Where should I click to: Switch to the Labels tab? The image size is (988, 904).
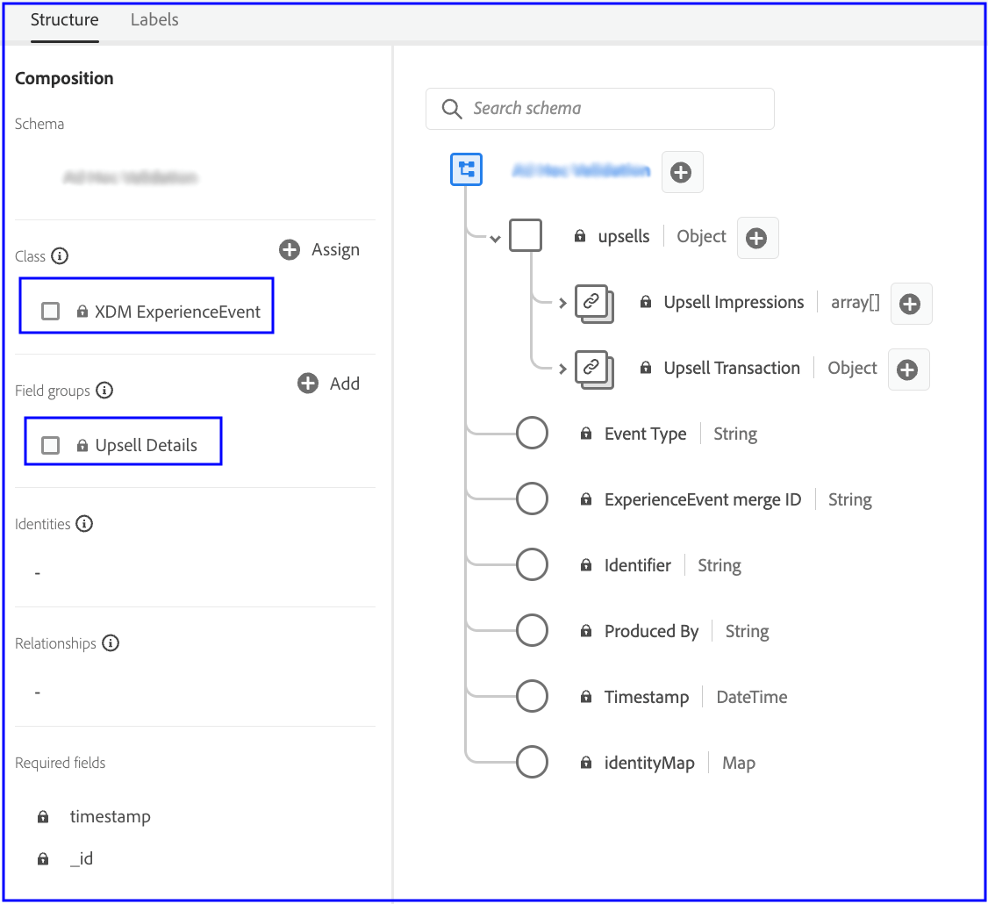coord(154,20)
